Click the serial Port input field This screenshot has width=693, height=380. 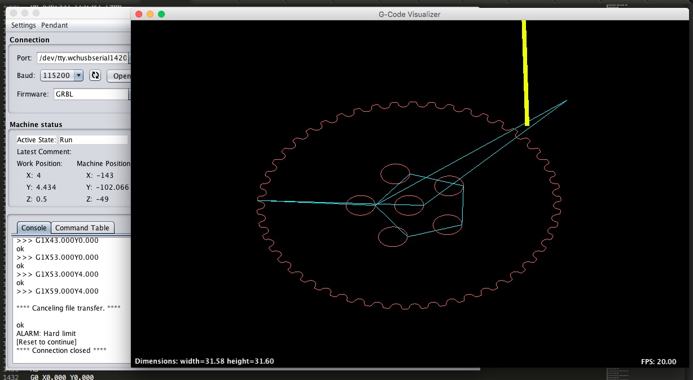[82, 58]
